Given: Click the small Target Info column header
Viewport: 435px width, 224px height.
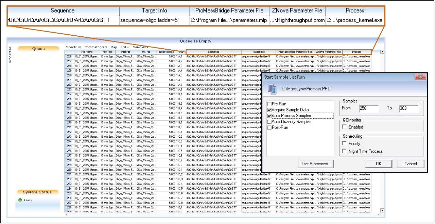Looking at the screenshot, I should [258, 52].
